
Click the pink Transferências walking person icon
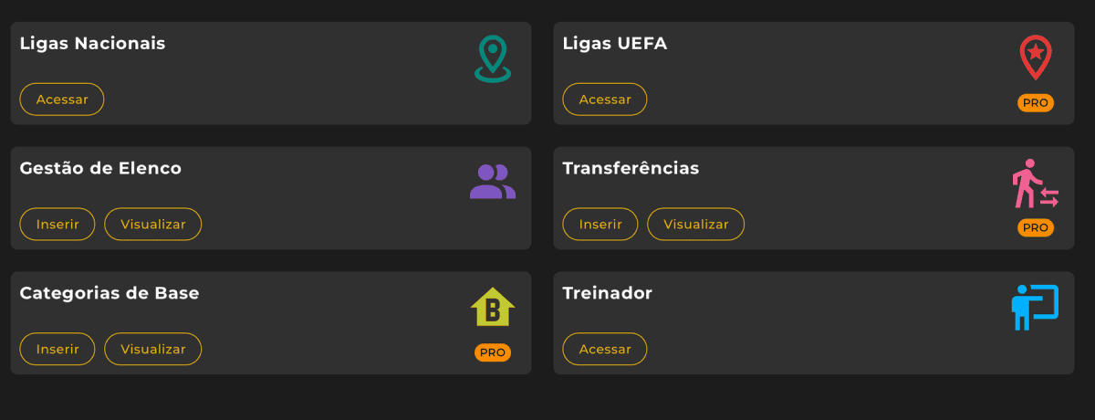coord(1035,184)
